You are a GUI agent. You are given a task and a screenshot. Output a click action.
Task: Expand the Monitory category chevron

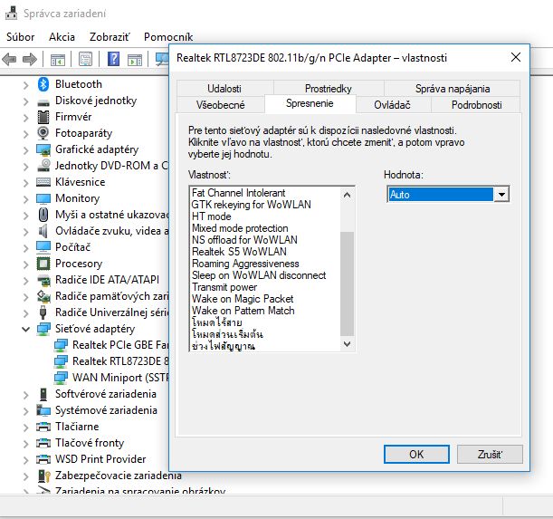coord(25,199)
